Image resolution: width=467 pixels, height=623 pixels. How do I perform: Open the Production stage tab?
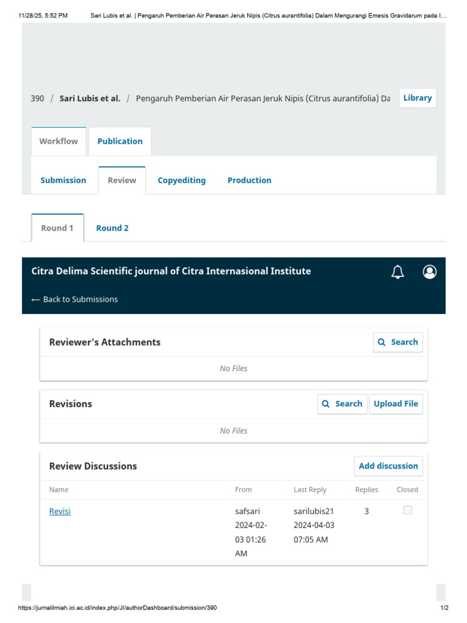click(x=249, y=180)
